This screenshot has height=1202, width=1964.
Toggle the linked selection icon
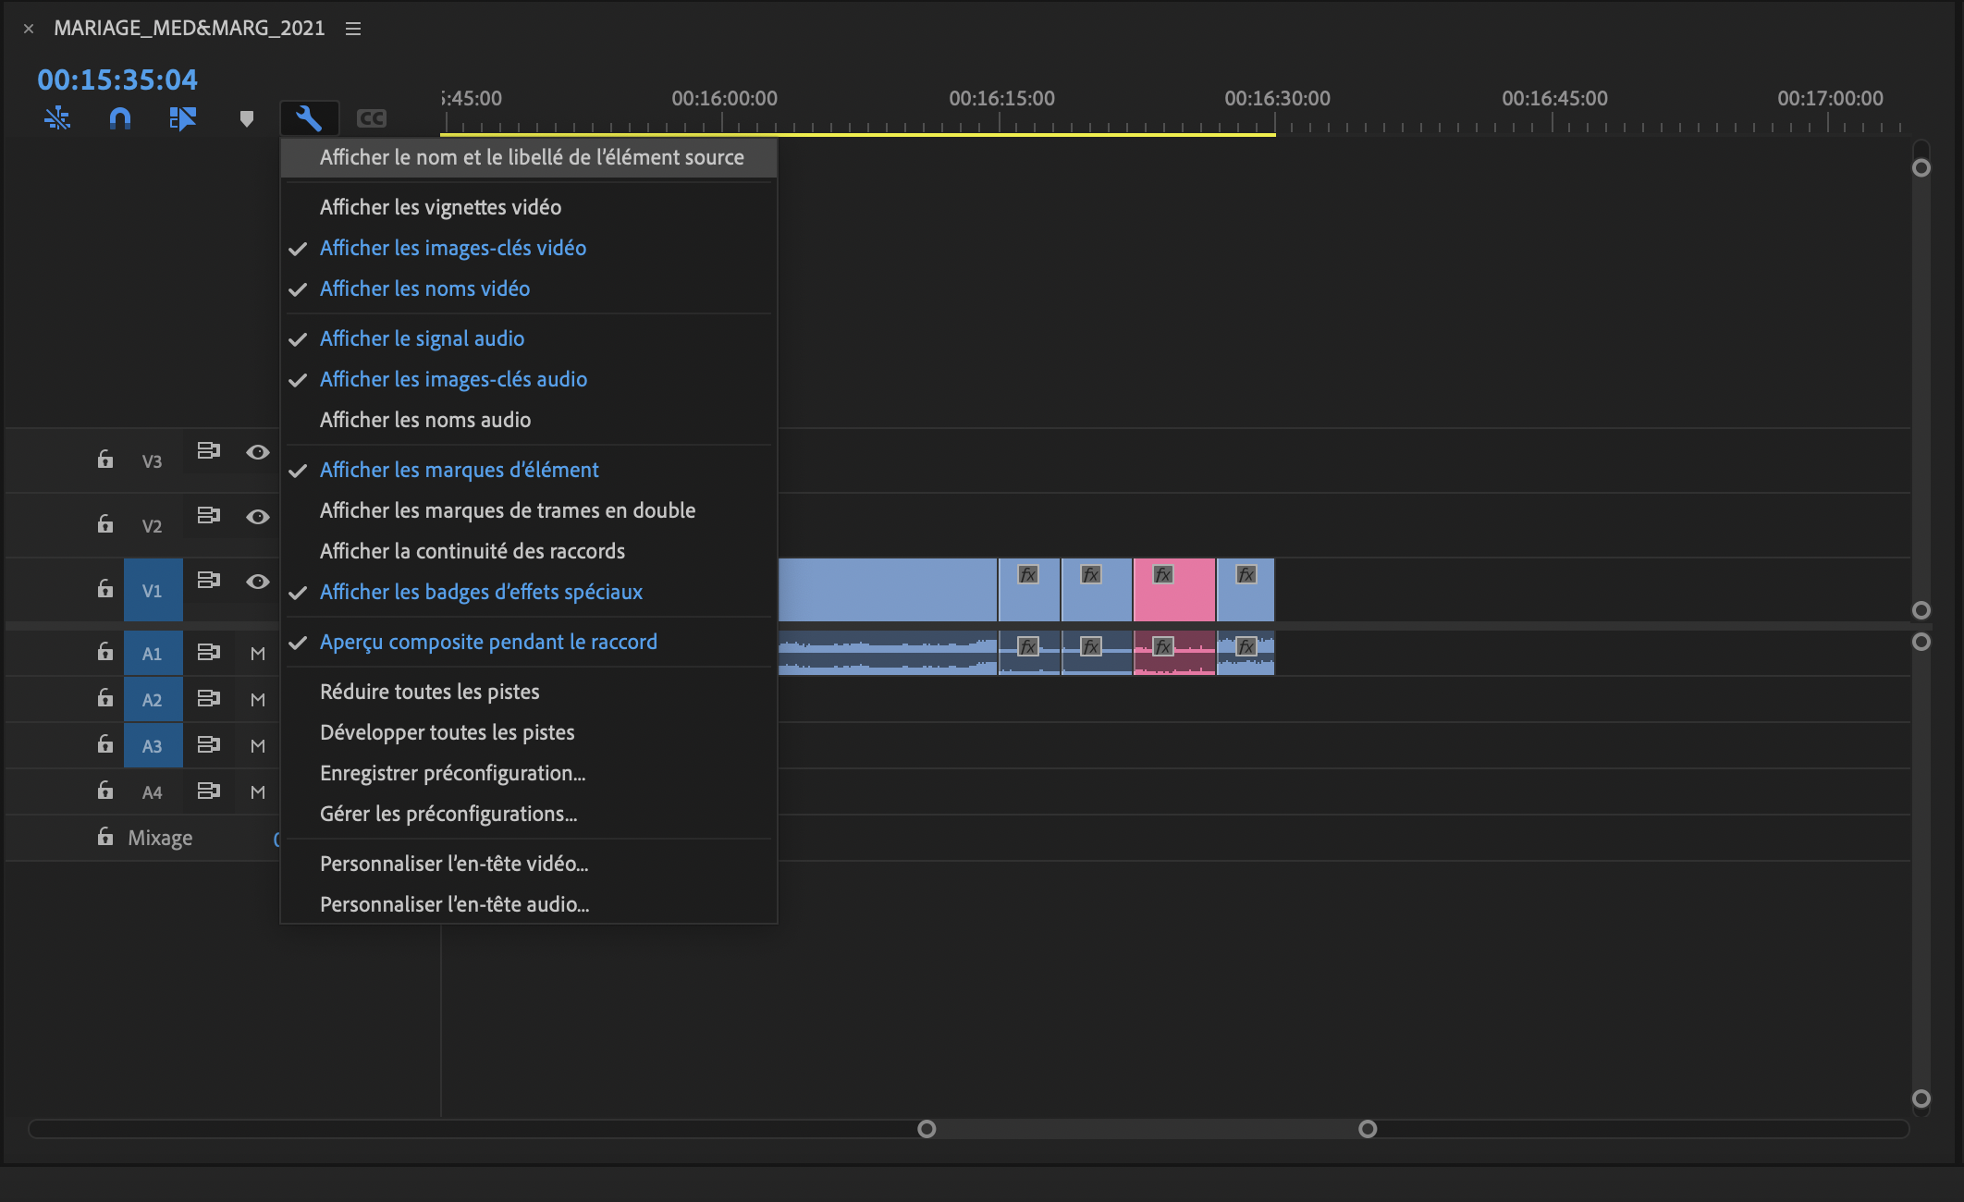[x=182, y=118]
